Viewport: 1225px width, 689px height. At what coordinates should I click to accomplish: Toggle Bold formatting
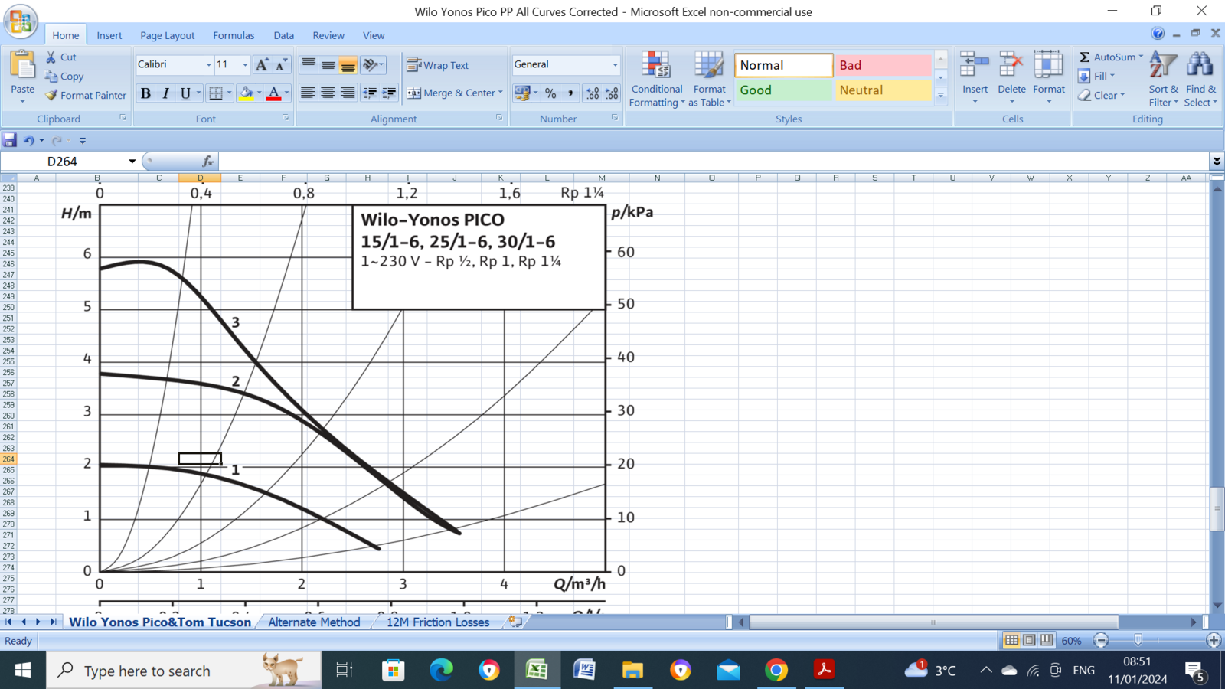coord(145,93)
